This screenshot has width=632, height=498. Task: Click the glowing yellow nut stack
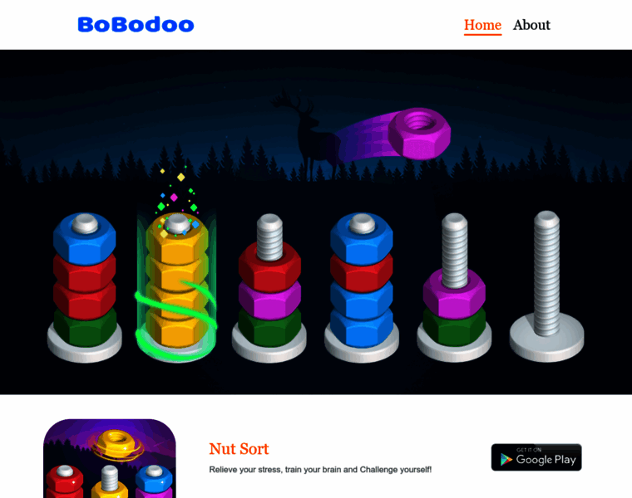176,281
